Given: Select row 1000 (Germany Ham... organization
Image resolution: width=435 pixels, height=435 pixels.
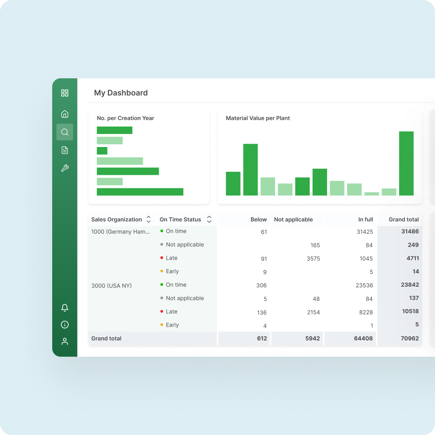Looking at the screenshot, I should click(120, 232).
